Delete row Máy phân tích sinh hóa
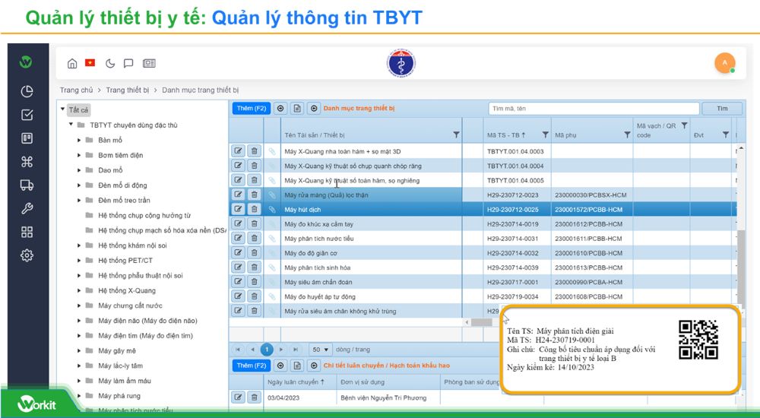The height and width of the screenshot is (418, 760). coord(254,268)
